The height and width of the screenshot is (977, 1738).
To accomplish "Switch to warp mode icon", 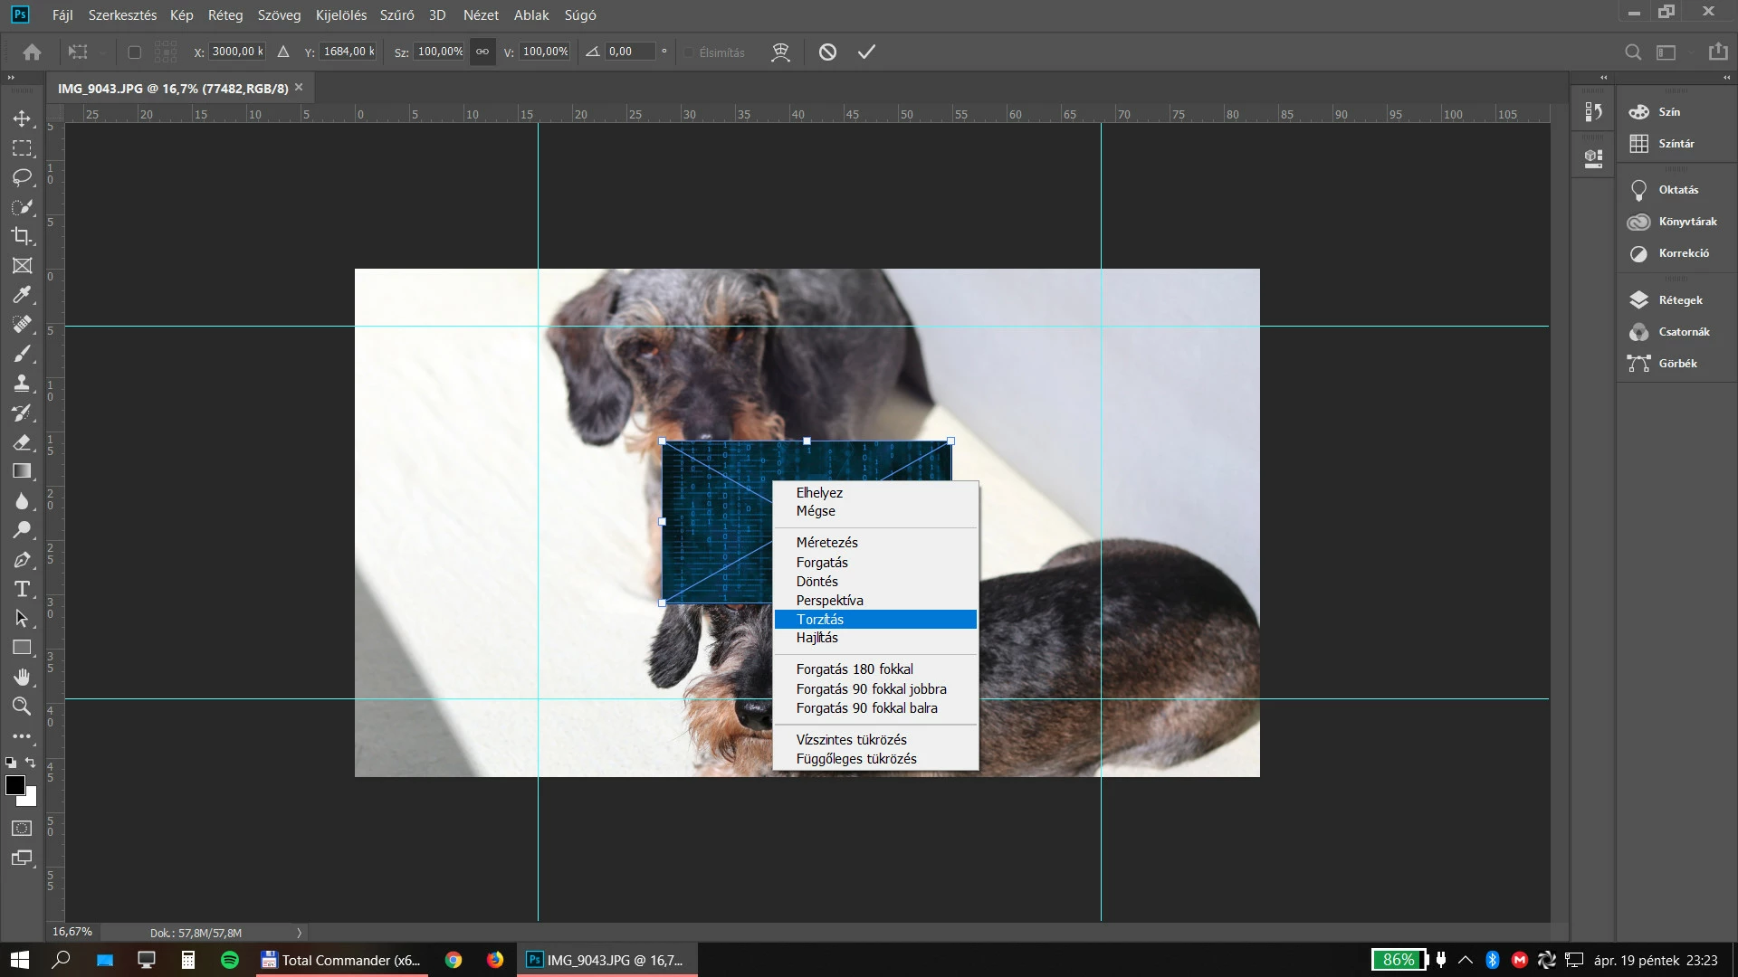I will (x=780, y=52).
